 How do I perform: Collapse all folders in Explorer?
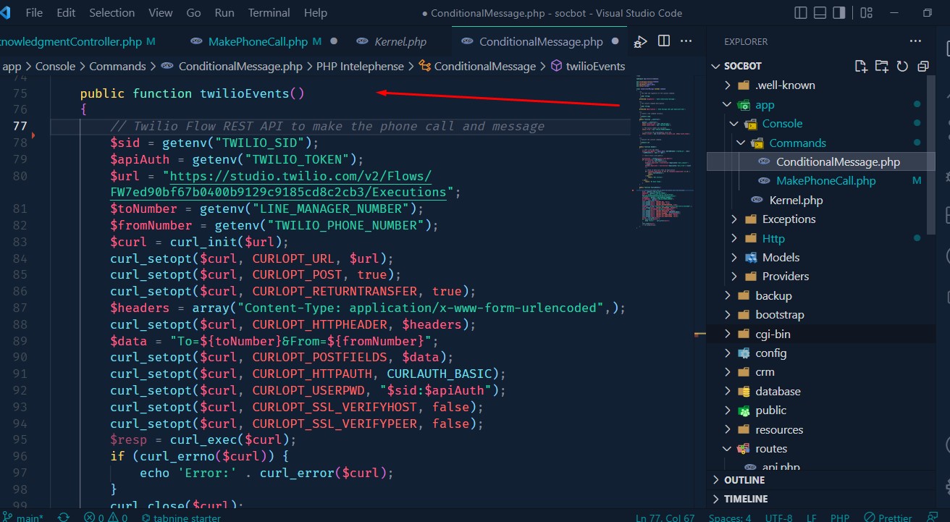click(x=922, y=66)
